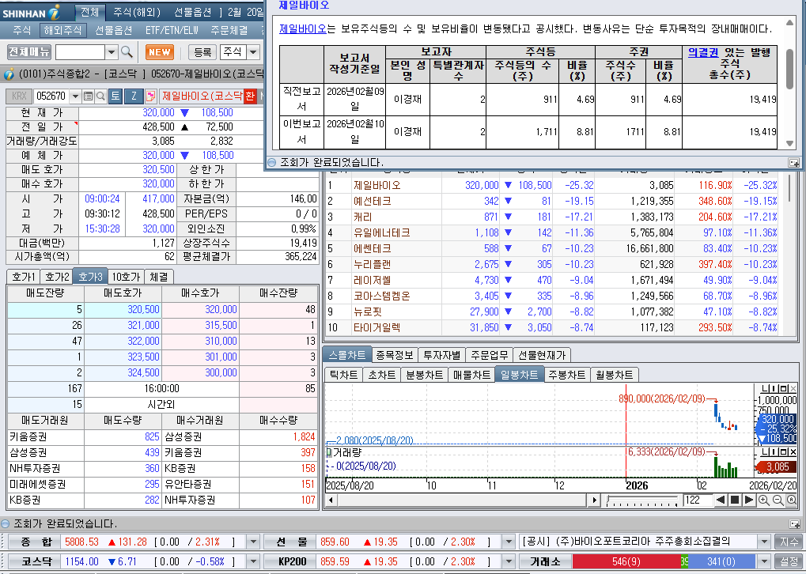This screenshot has width=806, height=574.
Task: Click resize icon in lower status bar
Action: (x=794, y=524)
